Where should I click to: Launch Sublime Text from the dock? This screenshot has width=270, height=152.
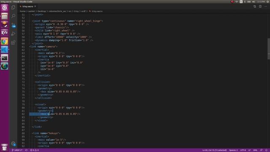click(5, 24)
